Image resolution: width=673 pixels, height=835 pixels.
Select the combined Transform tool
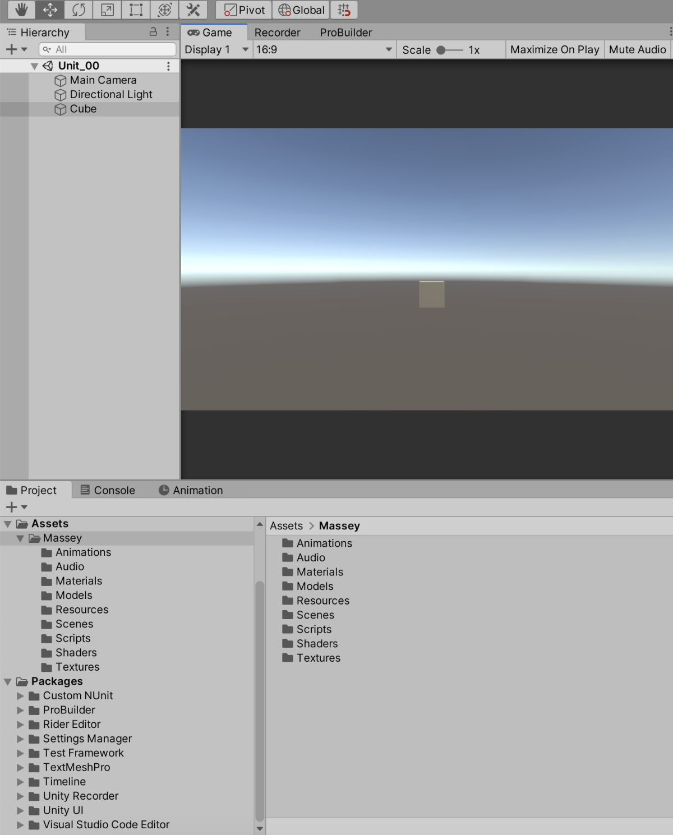[164, 10]
